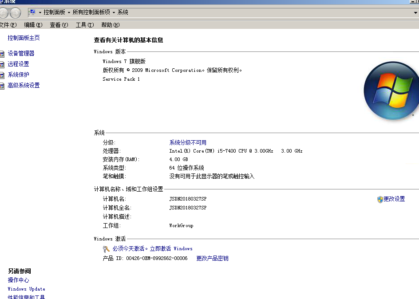The height and width of the screenshot is (299, 419).
Task: Click the UAC shield icon near 更改设置
Action: click(x=380, y=200)
